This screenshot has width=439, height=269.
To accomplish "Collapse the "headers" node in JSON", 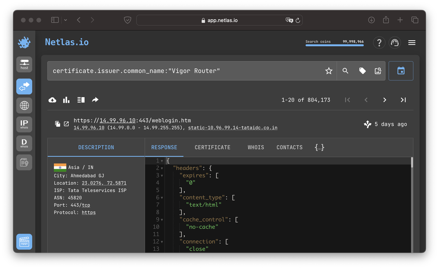I will click(x=162, y=168).
